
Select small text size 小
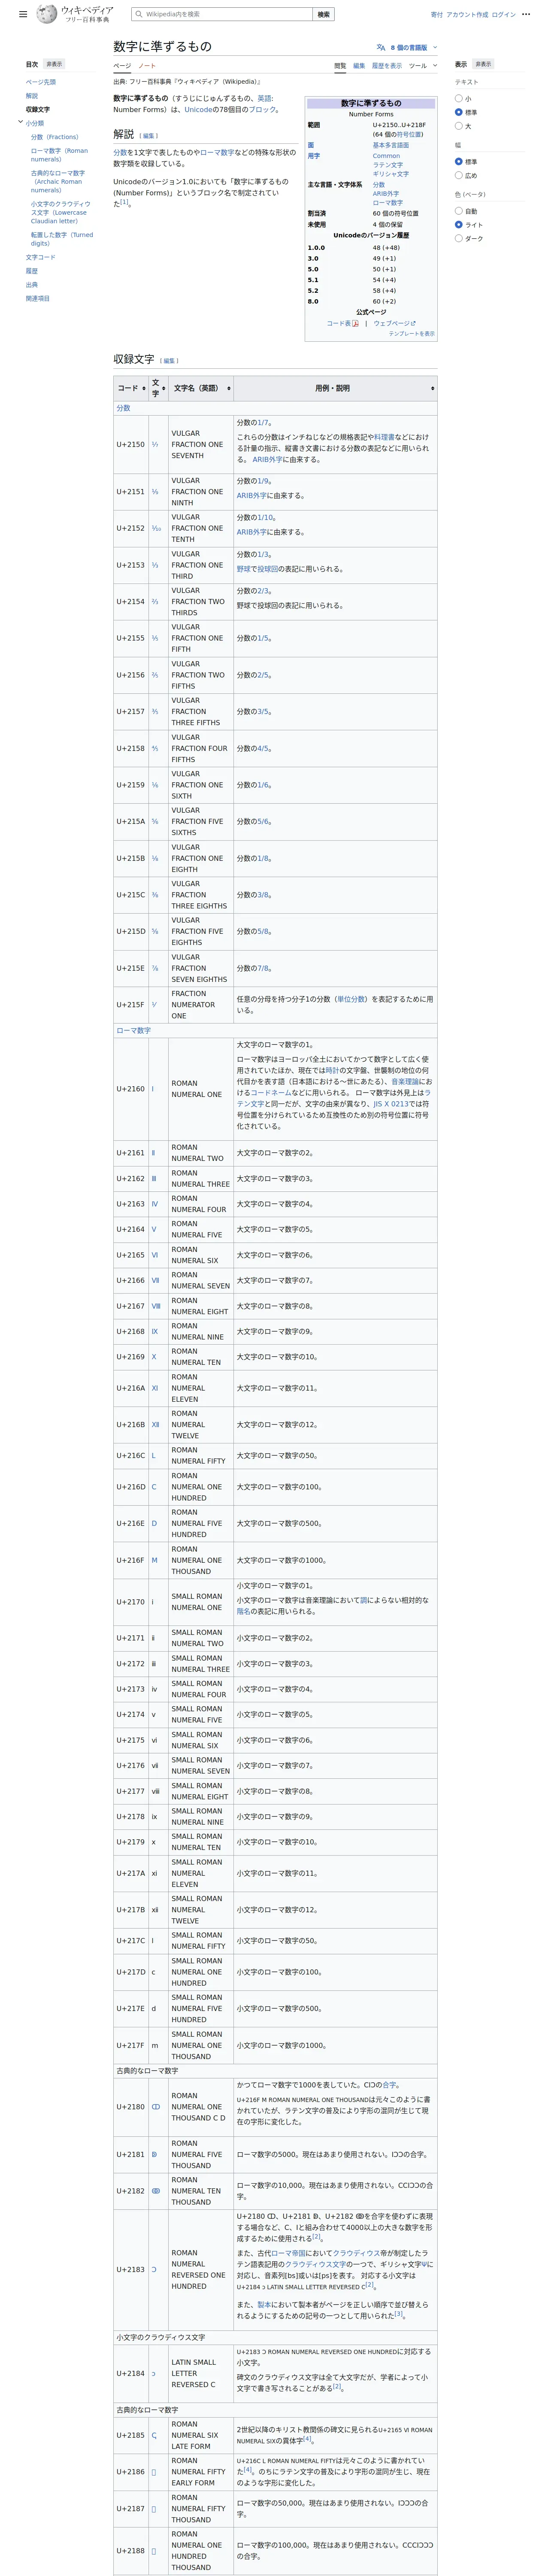[459, 99]
